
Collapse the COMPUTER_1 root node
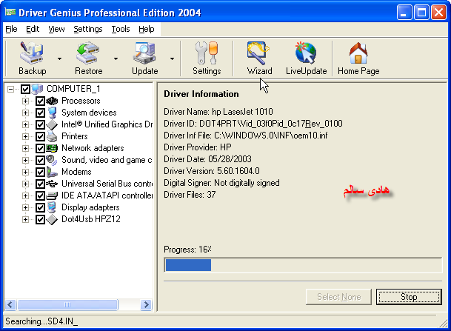[x=11, y=89]
